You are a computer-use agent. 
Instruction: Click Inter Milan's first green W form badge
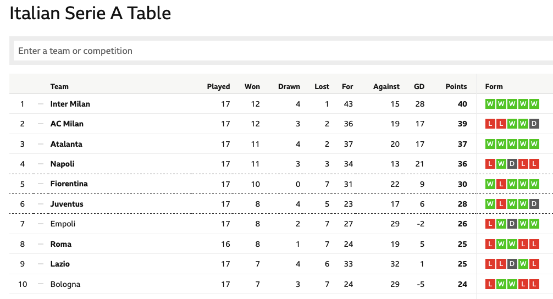point(490,104)
